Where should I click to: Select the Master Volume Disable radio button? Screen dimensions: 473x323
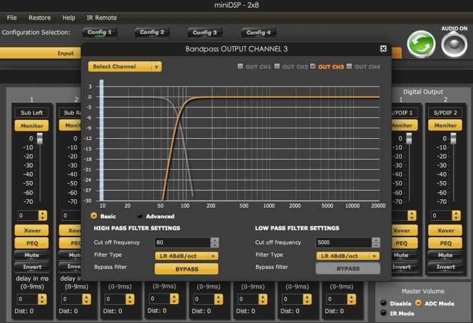click(383, 303)
